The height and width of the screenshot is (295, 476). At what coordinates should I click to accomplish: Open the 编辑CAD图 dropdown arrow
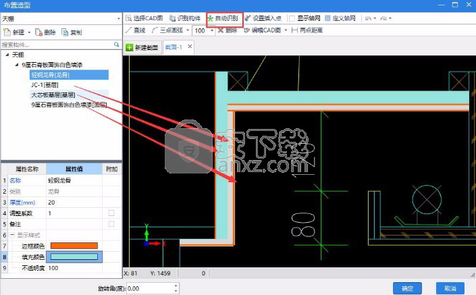[286, 30]
